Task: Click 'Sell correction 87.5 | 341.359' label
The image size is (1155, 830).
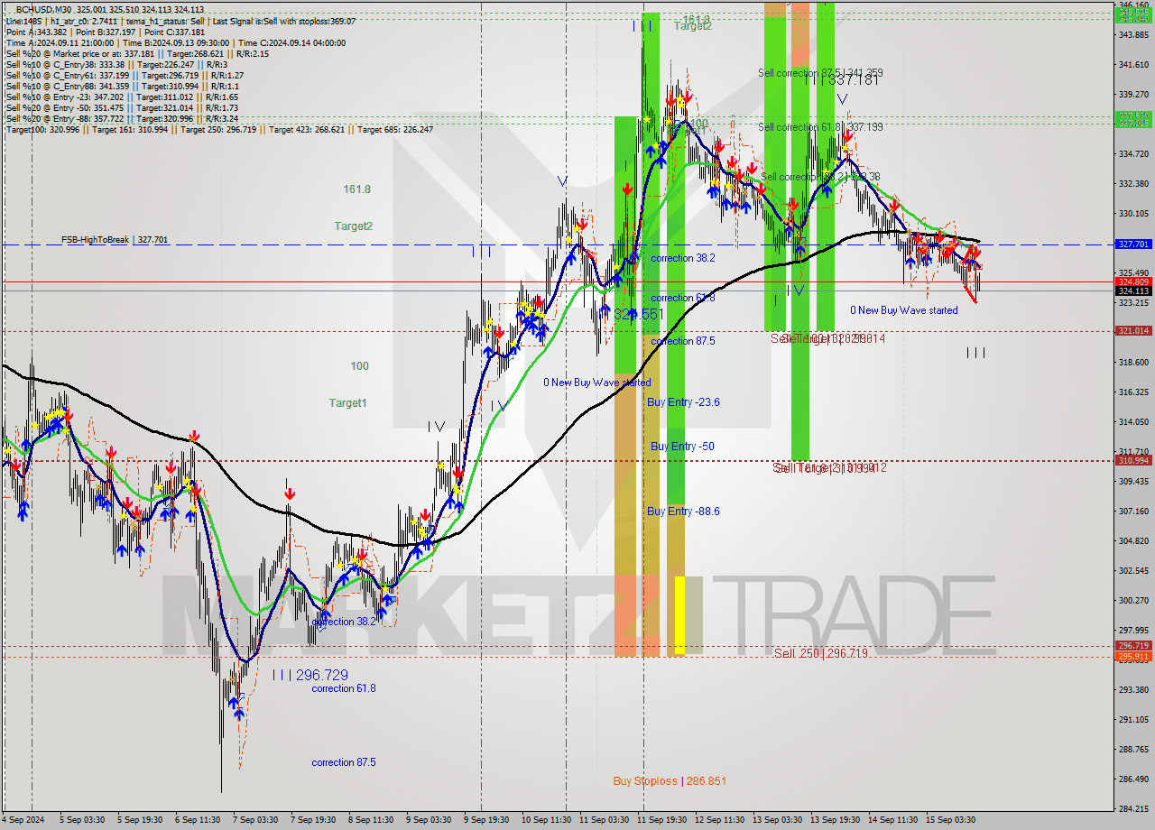Action: click(820, 73)
